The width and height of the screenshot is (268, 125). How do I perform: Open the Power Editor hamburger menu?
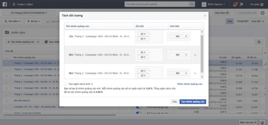tap(14, 4)
